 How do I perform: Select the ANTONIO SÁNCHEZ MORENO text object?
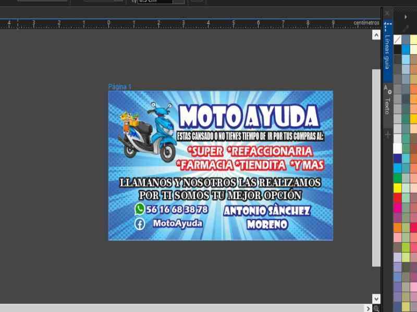[267, 217]
